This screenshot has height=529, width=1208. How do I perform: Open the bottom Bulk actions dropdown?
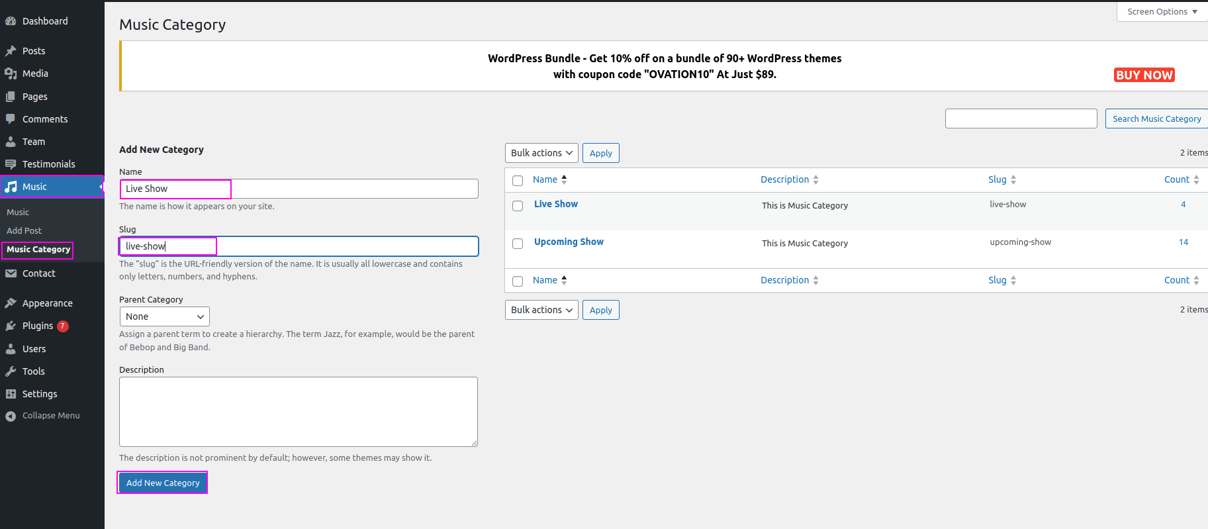click(541, 310)
